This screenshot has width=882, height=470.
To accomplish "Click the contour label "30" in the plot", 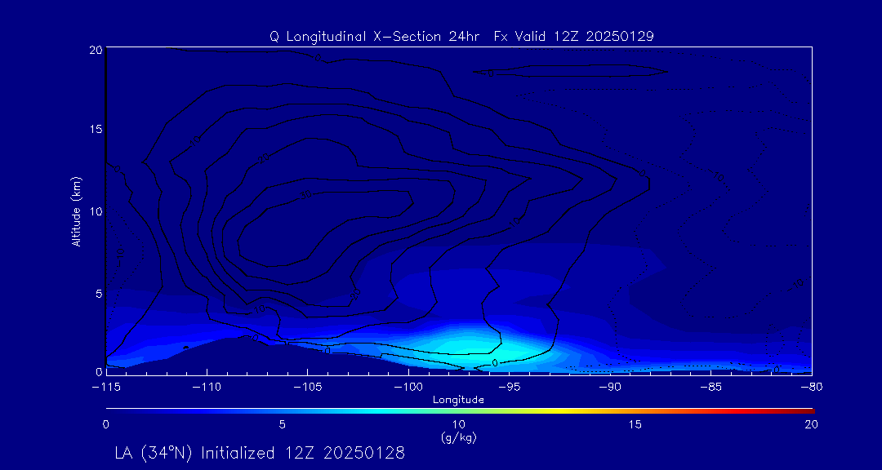I will tap(305, 194).
